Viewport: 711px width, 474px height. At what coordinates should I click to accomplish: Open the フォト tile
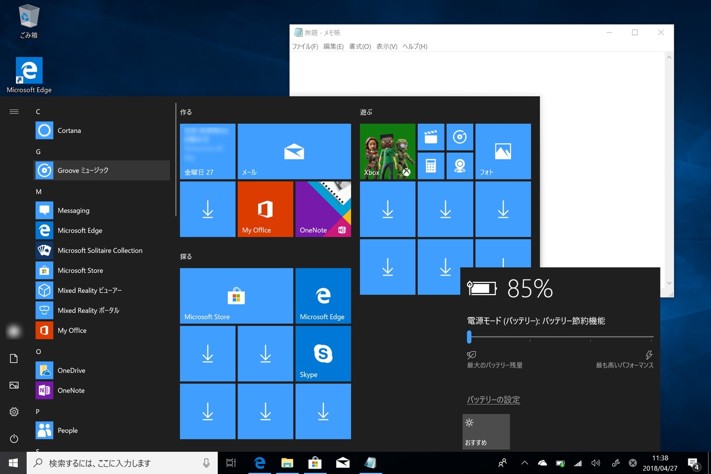503,152
